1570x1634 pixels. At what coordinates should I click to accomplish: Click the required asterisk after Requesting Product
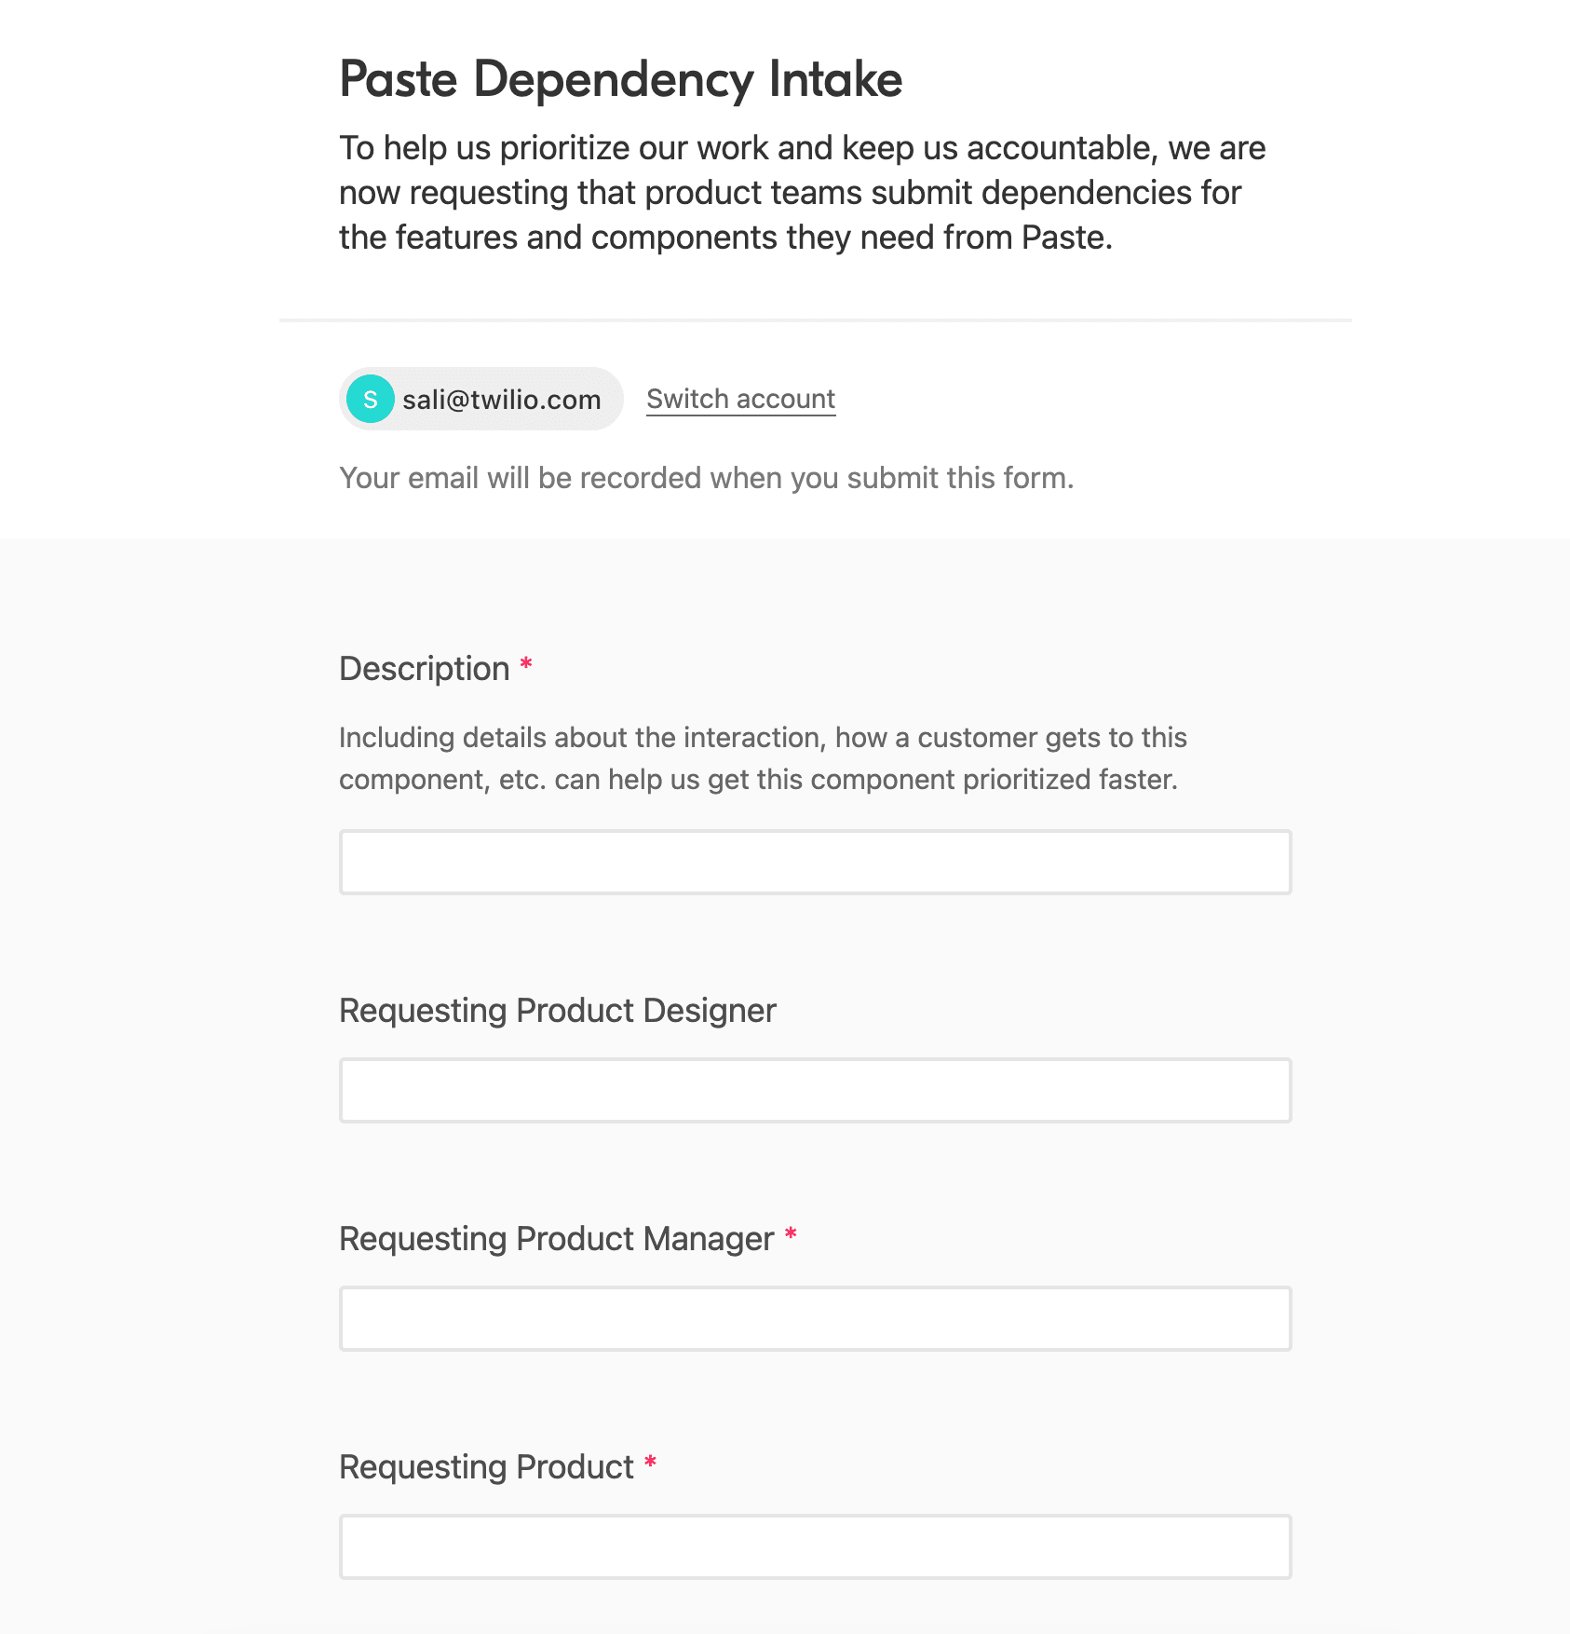[650, 1463]
